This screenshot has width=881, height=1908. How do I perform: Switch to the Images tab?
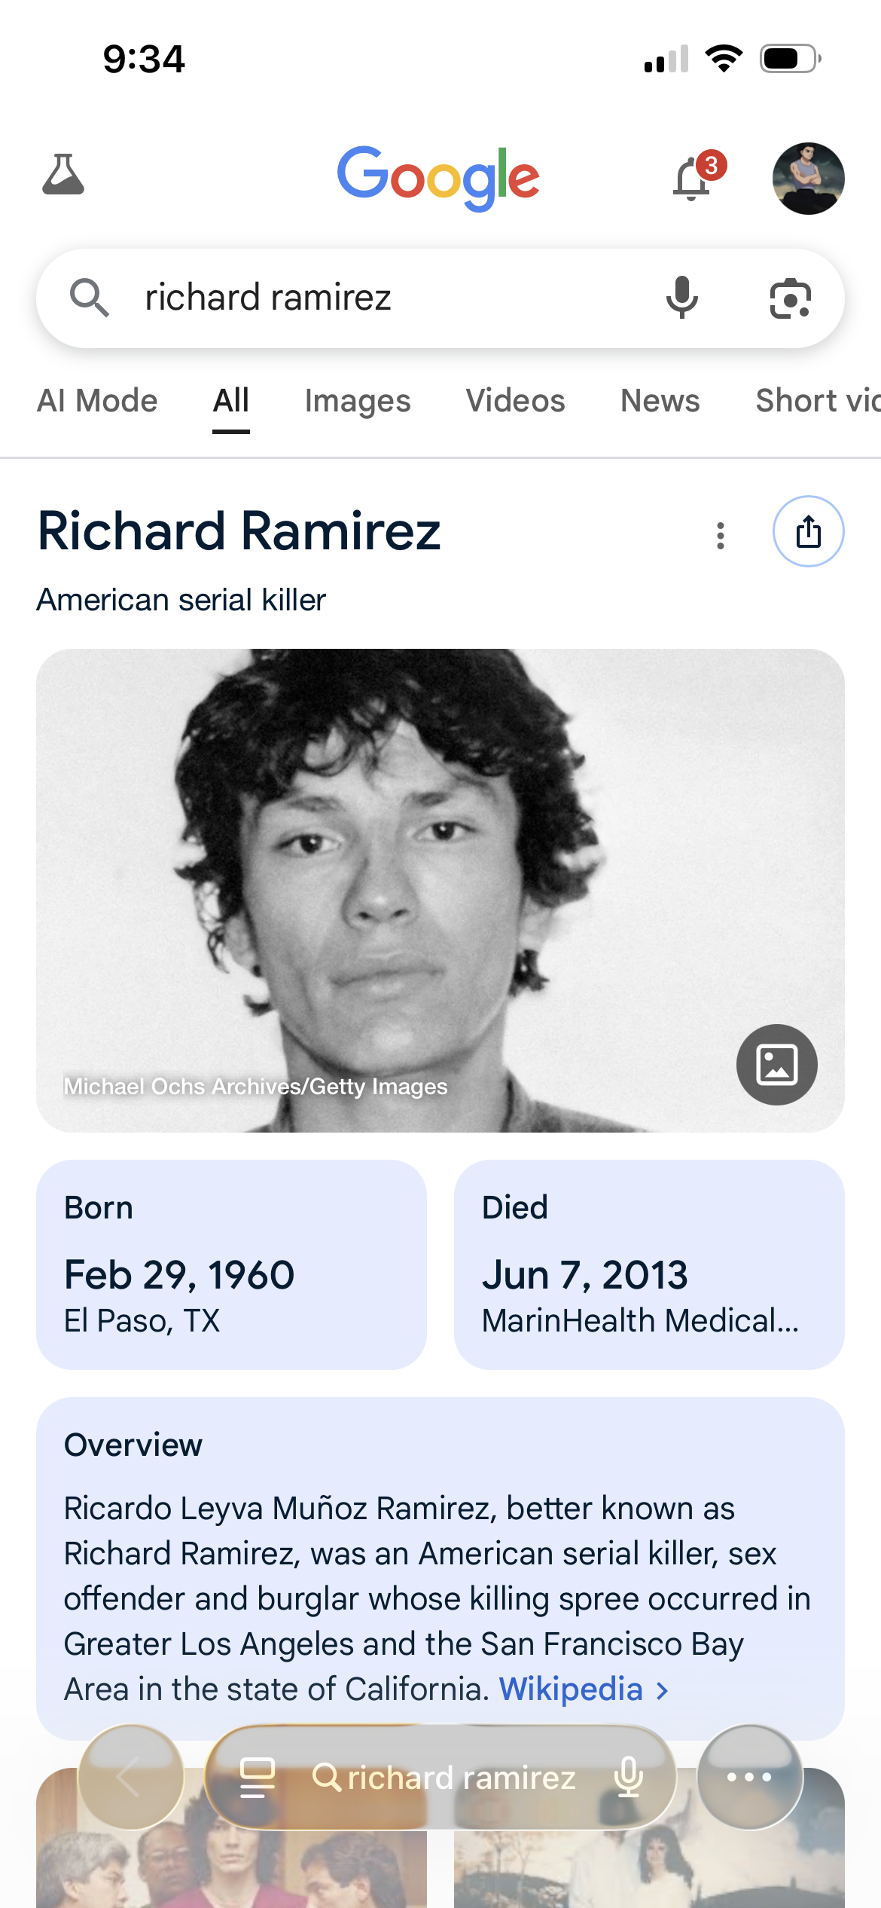click(358, 401)
